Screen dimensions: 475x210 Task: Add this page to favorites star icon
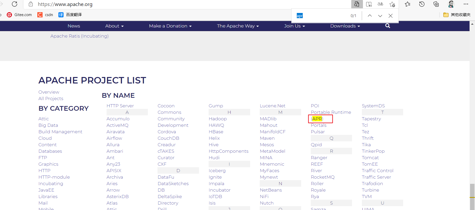click(392, 4)
